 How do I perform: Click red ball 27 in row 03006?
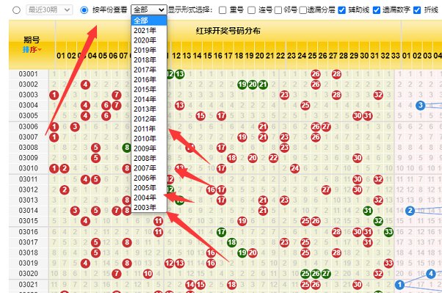[x=326, y=127]
